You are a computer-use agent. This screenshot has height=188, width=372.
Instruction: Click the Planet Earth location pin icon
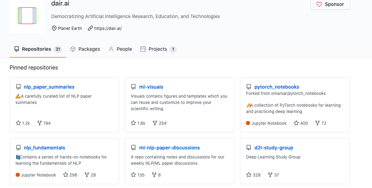click(54, 28)
